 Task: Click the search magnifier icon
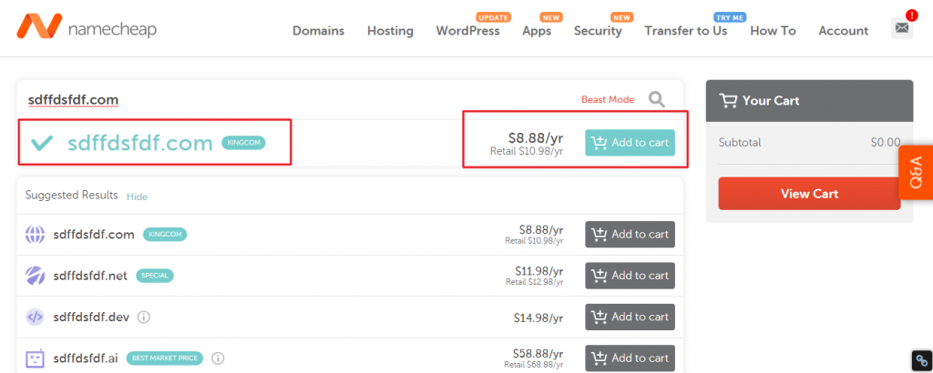coord(656,99)
